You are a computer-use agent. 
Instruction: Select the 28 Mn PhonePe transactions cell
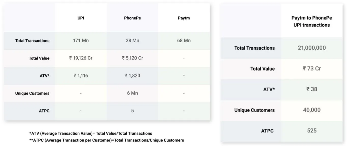(x=132, y=40)
